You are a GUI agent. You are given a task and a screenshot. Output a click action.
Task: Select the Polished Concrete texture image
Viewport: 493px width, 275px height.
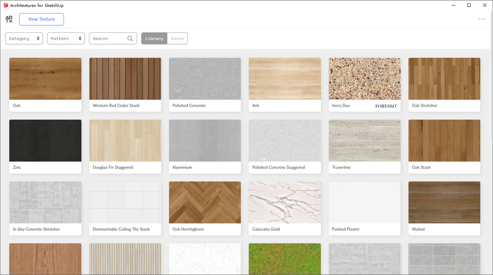click(x=205, y=79)
